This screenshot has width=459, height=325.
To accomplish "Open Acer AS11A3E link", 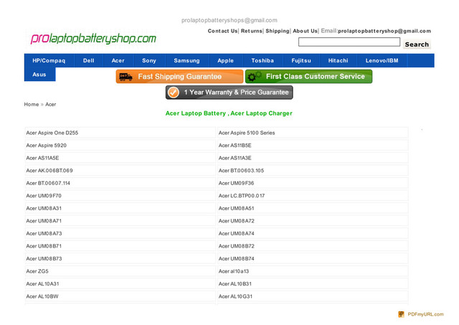I will [235, 158].
